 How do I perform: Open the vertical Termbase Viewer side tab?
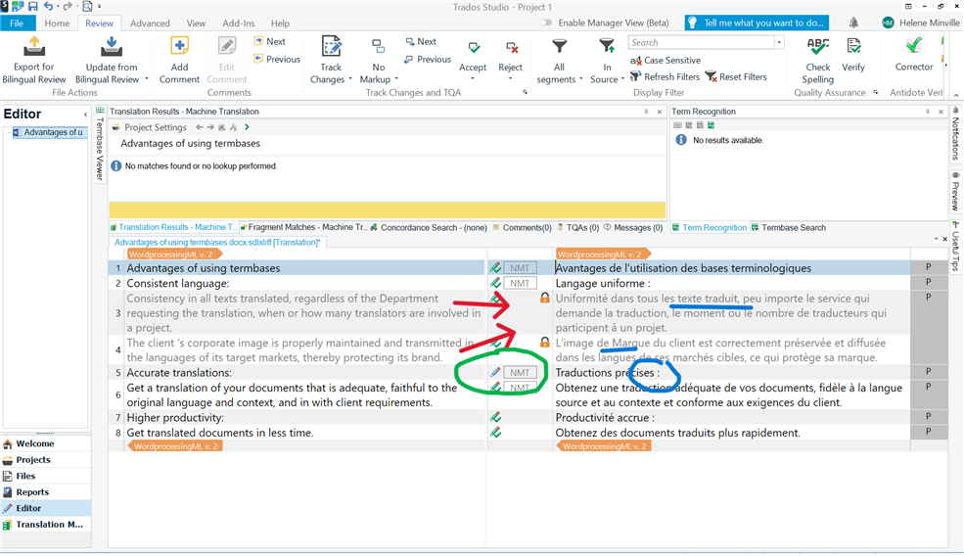pos(99,144)
